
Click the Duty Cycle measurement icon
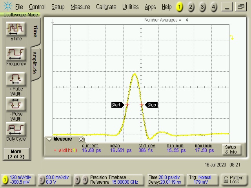click(16, 129)
